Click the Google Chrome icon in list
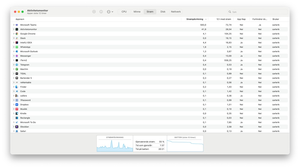Viewport: 300px width, 168px height. point(17,34)
